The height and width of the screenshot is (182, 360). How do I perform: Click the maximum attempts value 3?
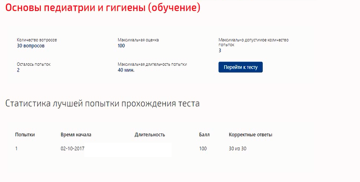[x=220, y=50]
